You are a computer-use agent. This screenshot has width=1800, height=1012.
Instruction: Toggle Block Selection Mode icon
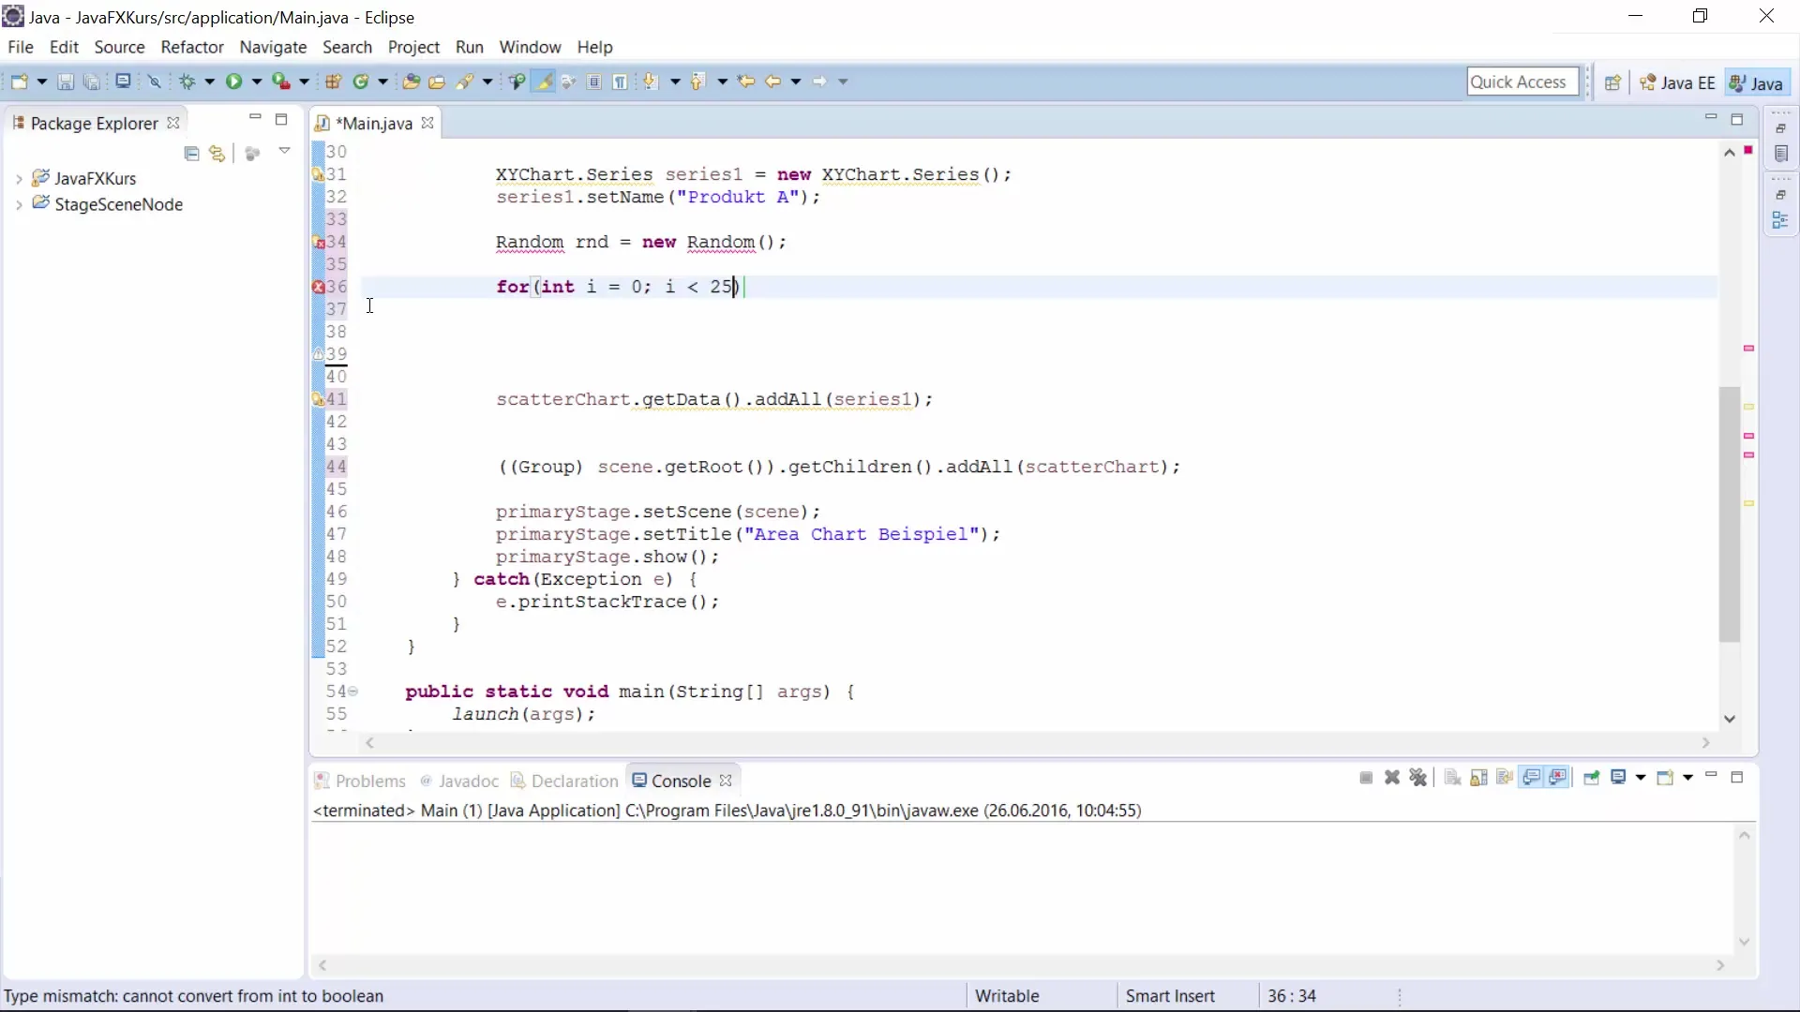coord(593,82)
